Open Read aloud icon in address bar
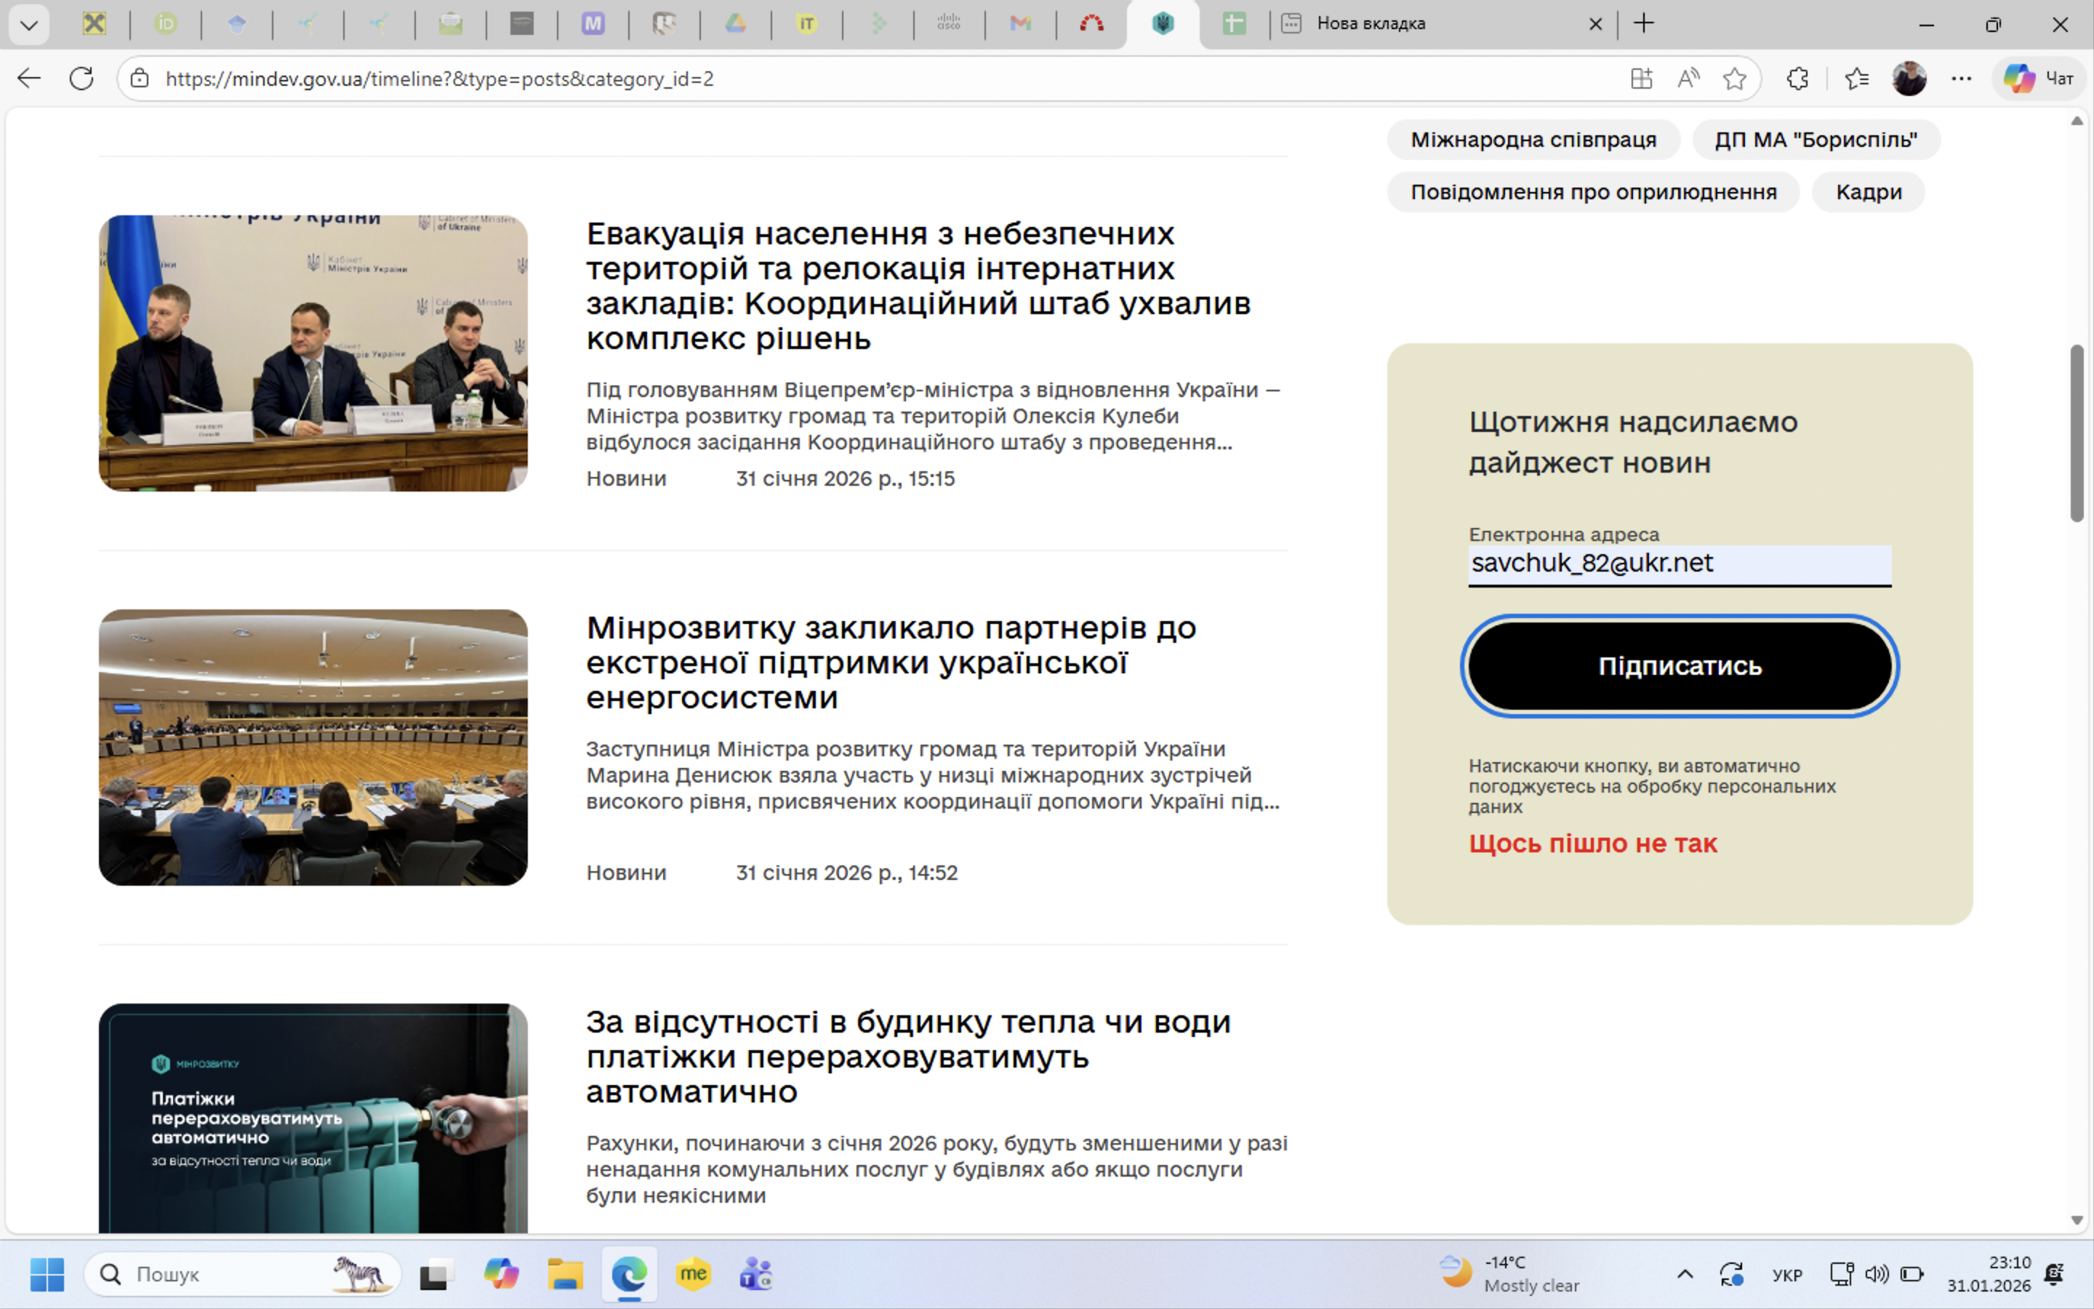 (1688, 79)
